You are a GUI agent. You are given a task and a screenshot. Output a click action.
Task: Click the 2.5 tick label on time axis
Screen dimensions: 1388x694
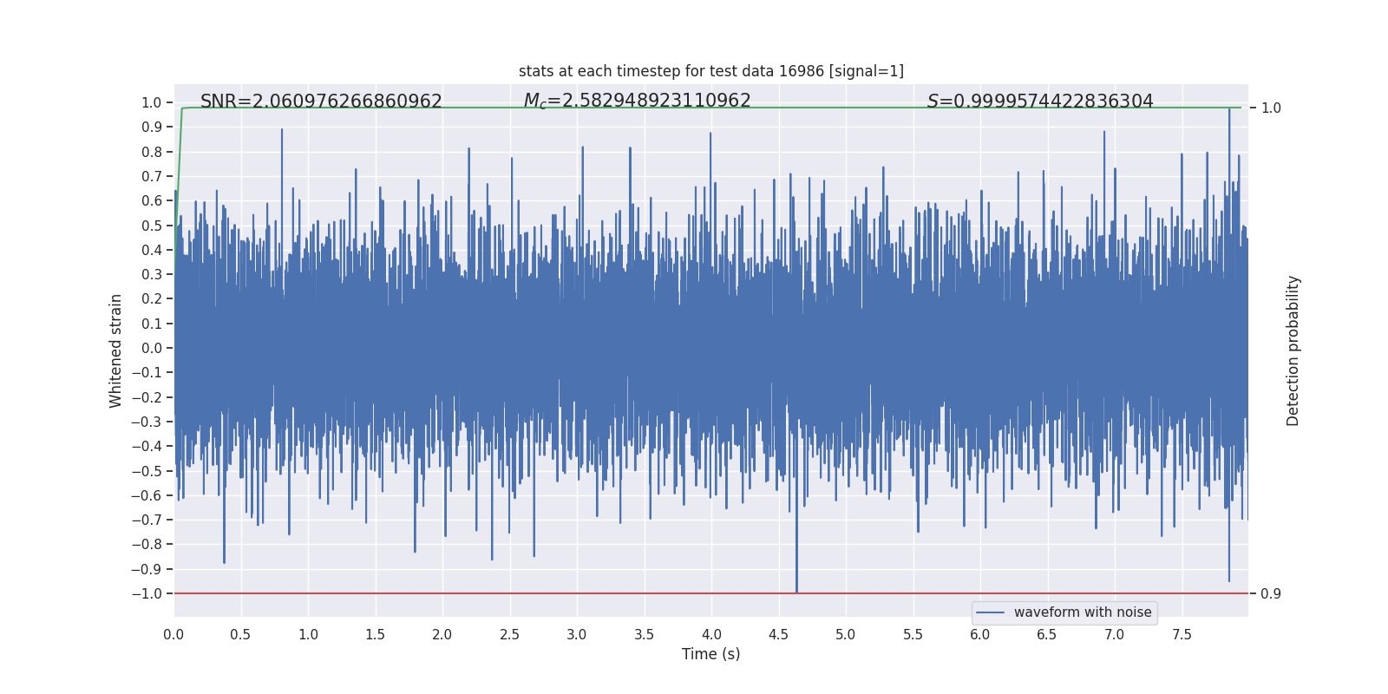pos(509,634)
